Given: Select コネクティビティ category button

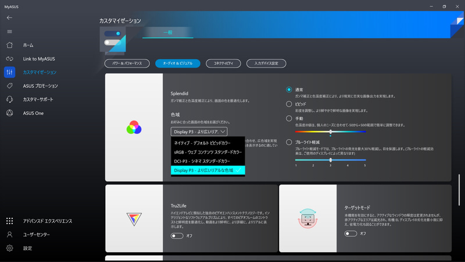Looking at the screenshot, I should click(x=223, y=63).
